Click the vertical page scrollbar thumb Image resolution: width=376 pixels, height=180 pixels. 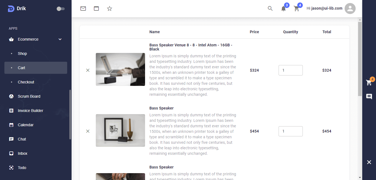(x=360, y=59)
